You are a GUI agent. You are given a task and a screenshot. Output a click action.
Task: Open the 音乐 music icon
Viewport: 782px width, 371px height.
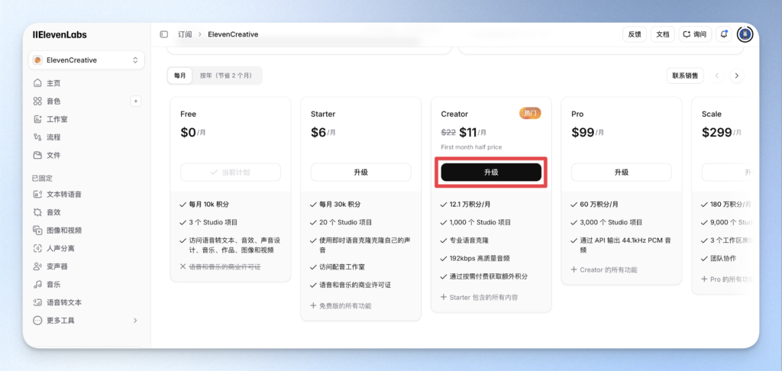click(37, 284)
